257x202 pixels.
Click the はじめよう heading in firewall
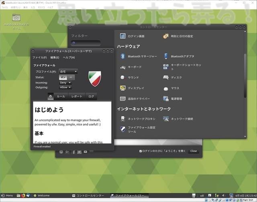(49, 110)
